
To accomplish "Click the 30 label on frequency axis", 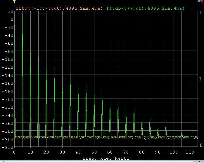I will 62,152.
